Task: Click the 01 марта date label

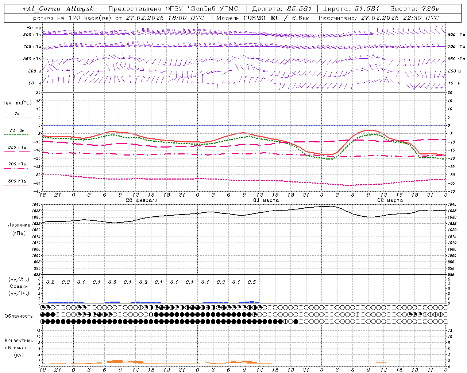Action: [x=266, y=200]
